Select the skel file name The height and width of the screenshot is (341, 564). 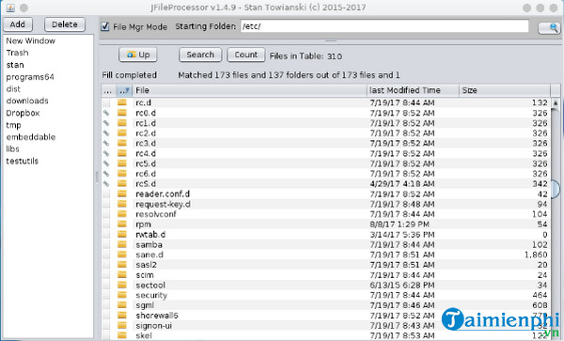(144, 335)
